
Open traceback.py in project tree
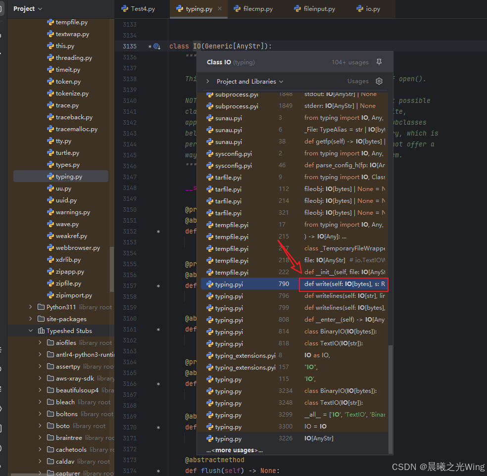pyautogui.click(x=70, y=117)
